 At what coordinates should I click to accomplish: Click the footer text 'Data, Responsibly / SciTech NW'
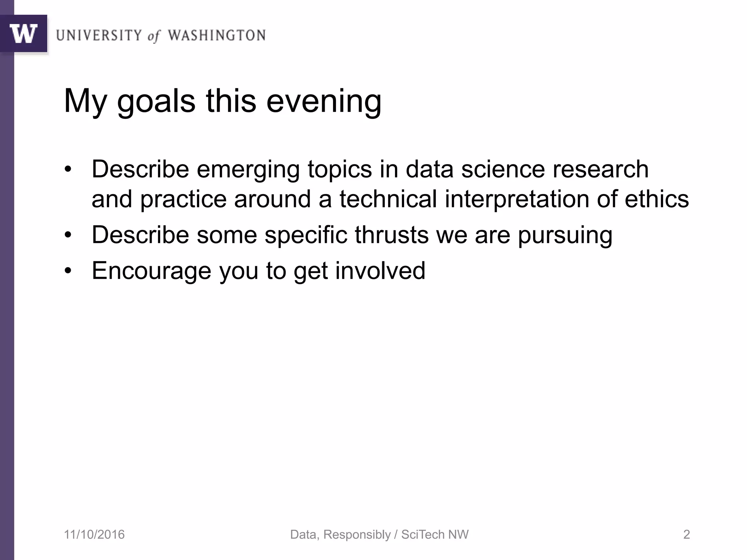[379, 535]
